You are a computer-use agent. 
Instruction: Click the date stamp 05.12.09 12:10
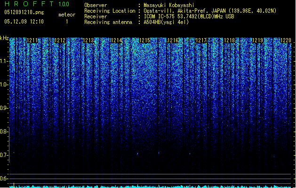click(x=24, y=22)
